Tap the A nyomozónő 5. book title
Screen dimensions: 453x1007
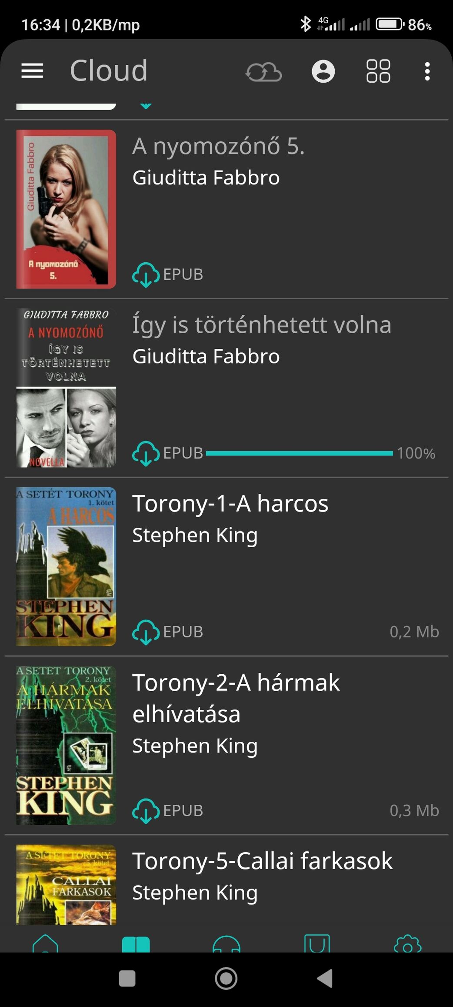tap(218, 146)
